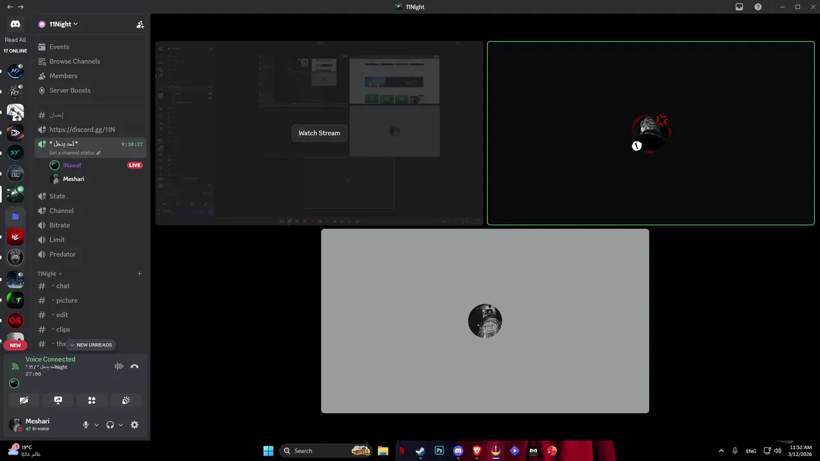Join the Channel voice channel

coord(92,211)
